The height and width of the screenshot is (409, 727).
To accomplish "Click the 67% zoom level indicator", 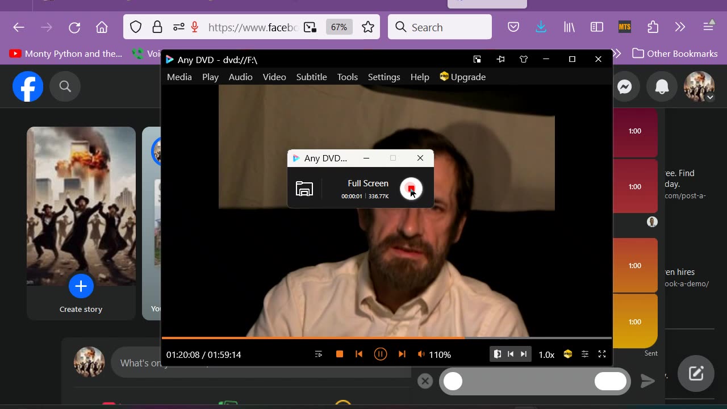I will (x=339, y=27).
